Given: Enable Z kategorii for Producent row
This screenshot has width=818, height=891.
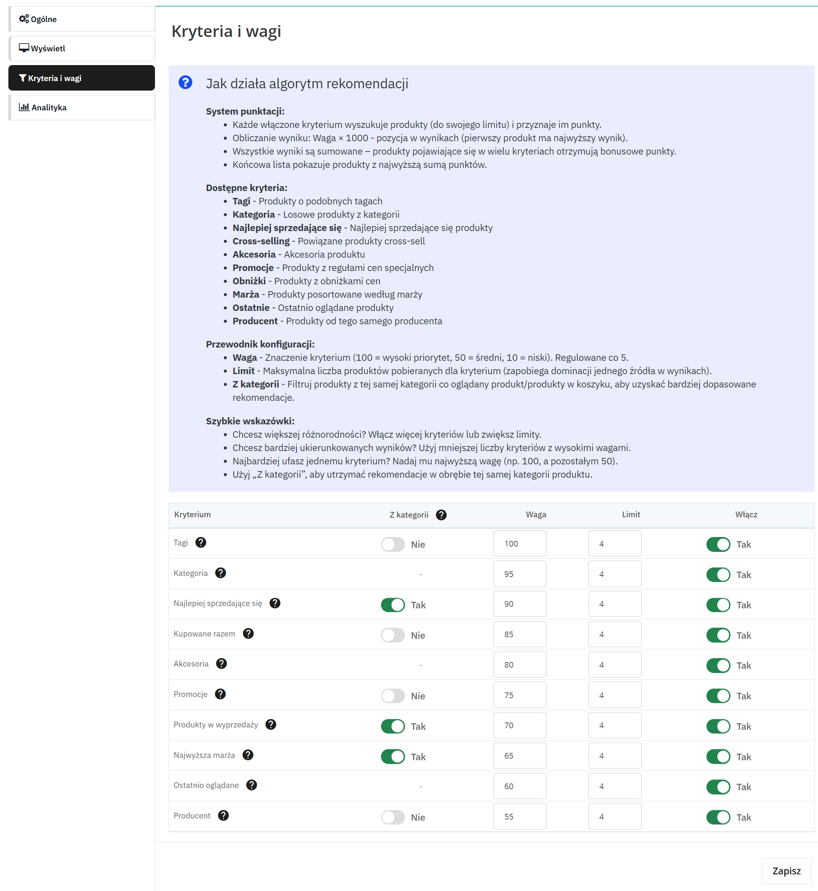Looking at the screenshot, I should (x=393, y=817).
